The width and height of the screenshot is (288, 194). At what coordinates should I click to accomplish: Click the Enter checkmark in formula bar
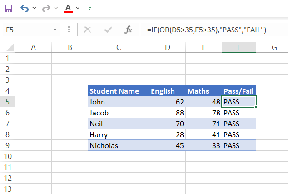[x=108, y=30]
